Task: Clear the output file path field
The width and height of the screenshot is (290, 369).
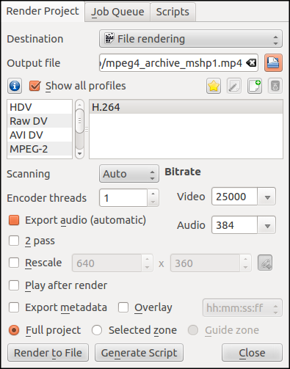Action: tap(251, 63)
